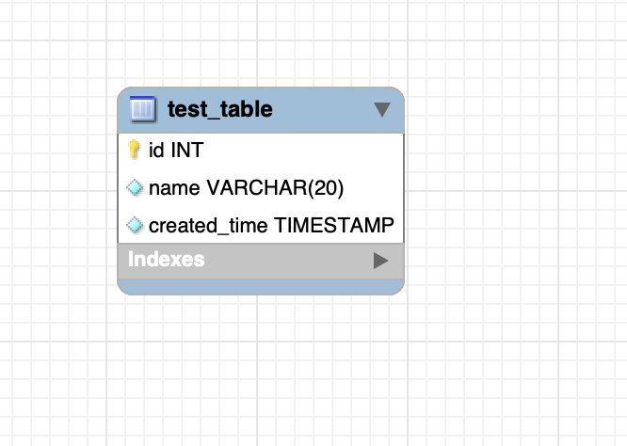Select the test_table title text
627x446 pixels.
(x=220, y=109)
